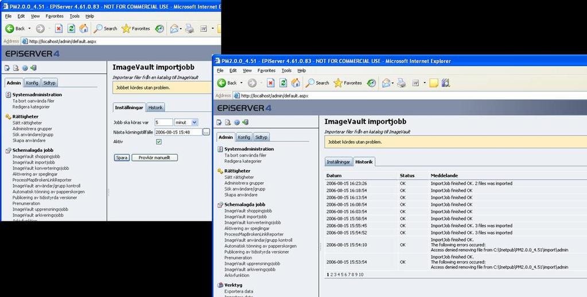587x297 pixels.
Task: Open Home page in rear Inställningar window
Action: pyautogui.click(x=83, y=29)
